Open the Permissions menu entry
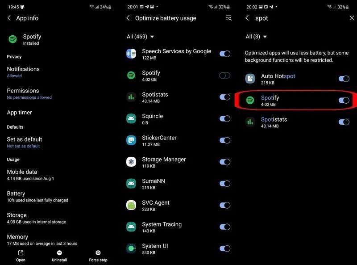This screenshot has height=265, width=357. point(22,91)
